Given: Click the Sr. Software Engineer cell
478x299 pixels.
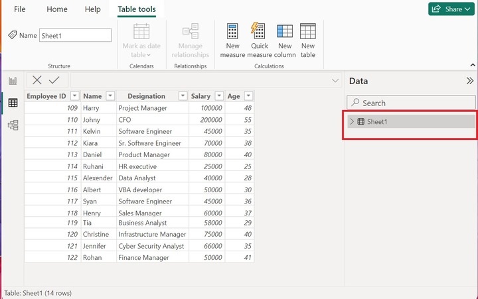Looking at the screenshot, I should (153, 143).
